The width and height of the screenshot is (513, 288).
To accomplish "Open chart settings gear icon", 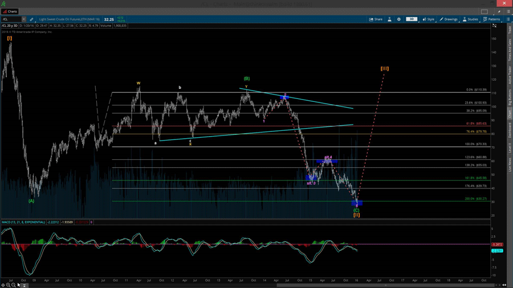I will tap(399, 19).
